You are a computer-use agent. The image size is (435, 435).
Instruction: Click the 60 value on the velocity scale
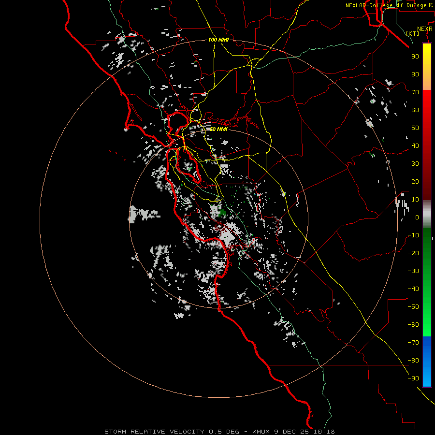415,110
